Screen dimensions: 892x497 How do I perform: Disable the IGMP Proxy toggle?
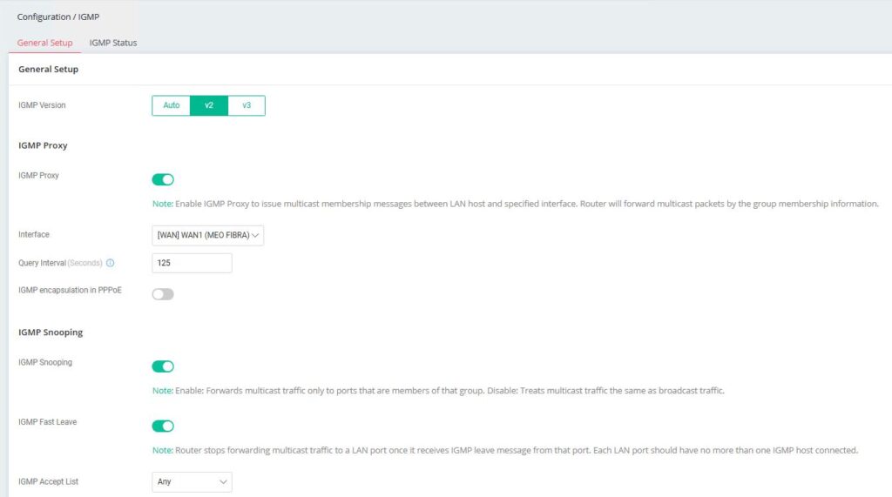click(163, 179)
